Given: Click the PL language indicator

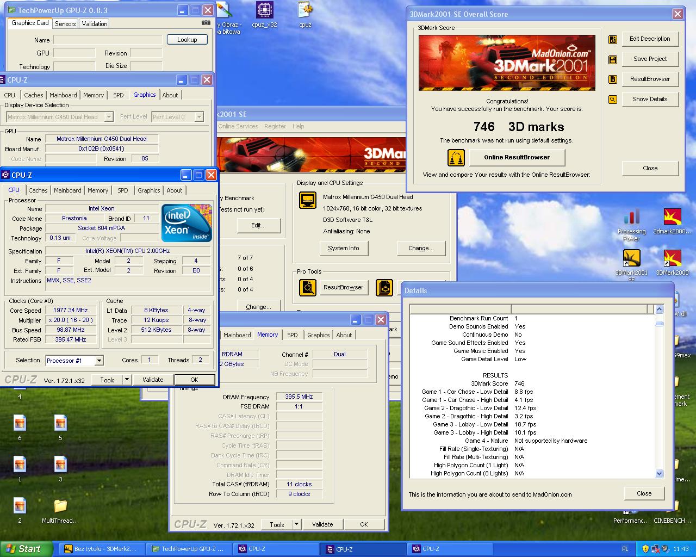Looking at the screenshot, I should [x=625, y=549].
